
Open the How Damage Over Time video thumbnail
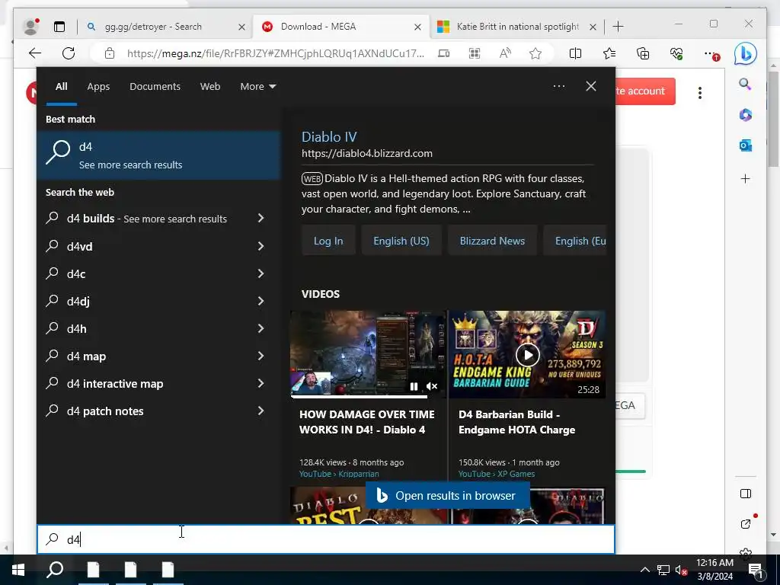368,355
